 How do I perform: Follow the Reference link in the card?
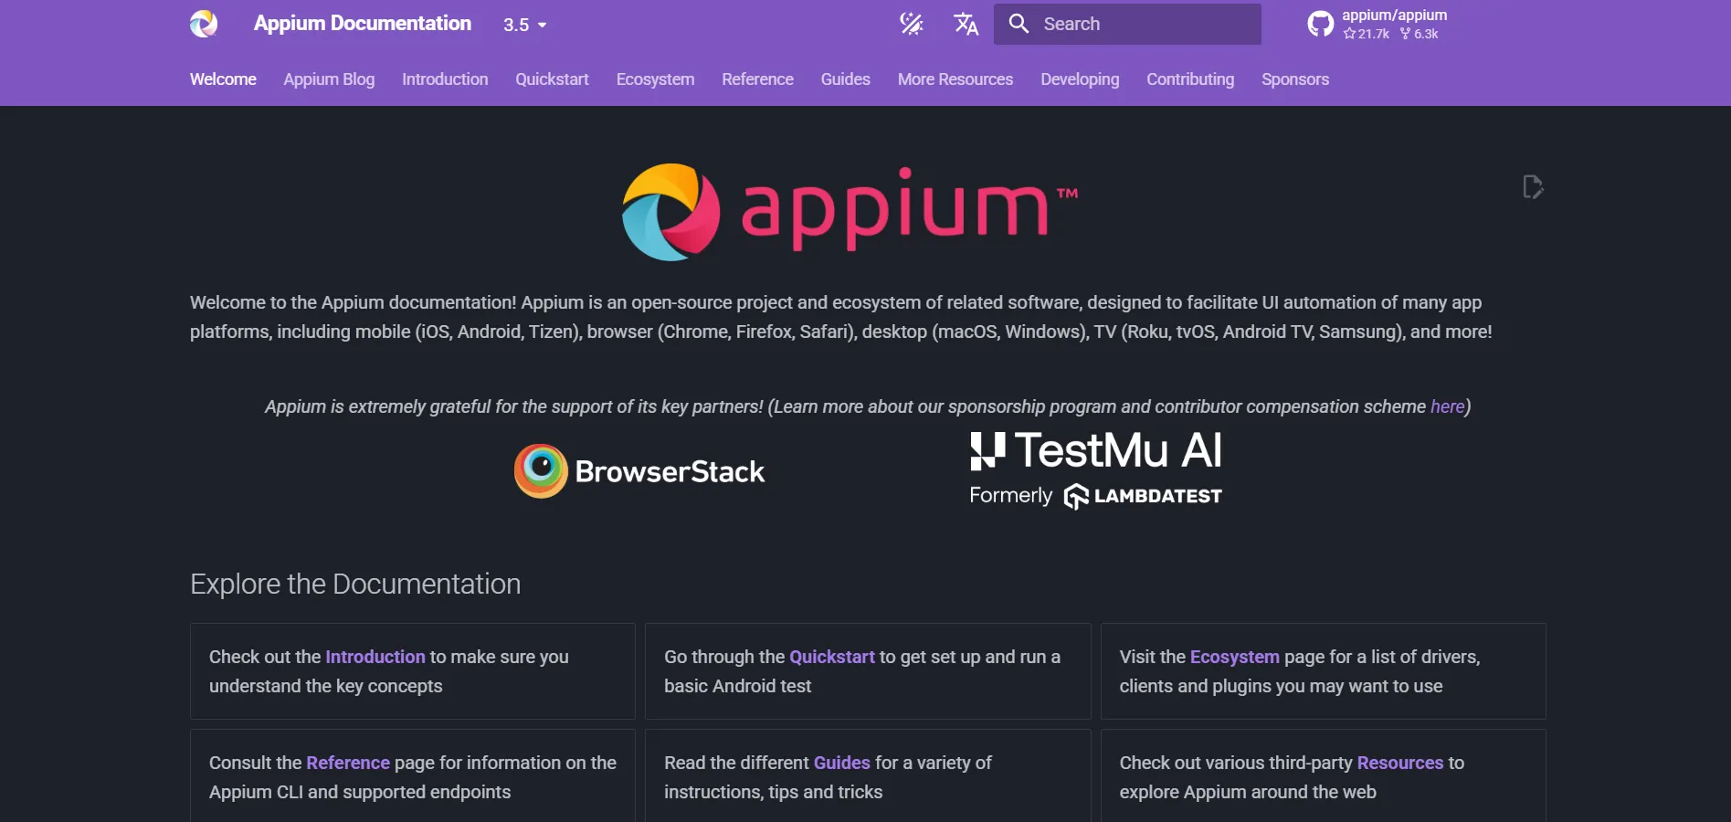coord(348,763)
